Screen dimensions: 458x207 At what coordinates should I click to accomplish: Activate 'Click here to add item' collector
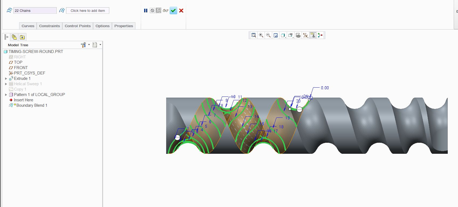pyautogui.click(x=88, y=10)
